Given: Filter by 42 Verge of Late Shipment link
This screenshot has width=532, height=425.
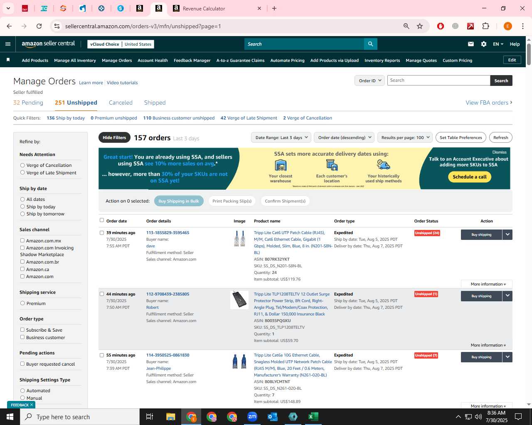Looking at the screenshot, I should (249, 118).
